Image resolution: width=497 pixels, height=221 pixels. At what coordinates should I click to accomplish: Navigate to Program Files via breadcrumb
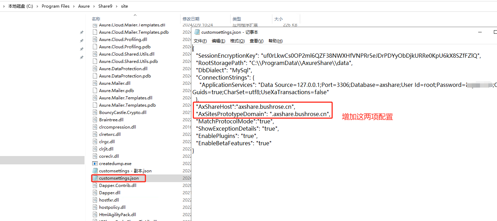pyautogui.click(x=55, y=6)
